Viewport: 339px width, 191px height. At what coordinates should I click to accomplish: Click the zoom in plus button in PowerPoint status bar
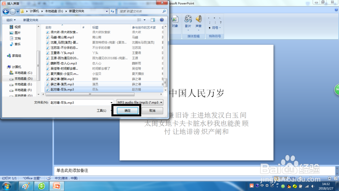[x=330, y=178]
